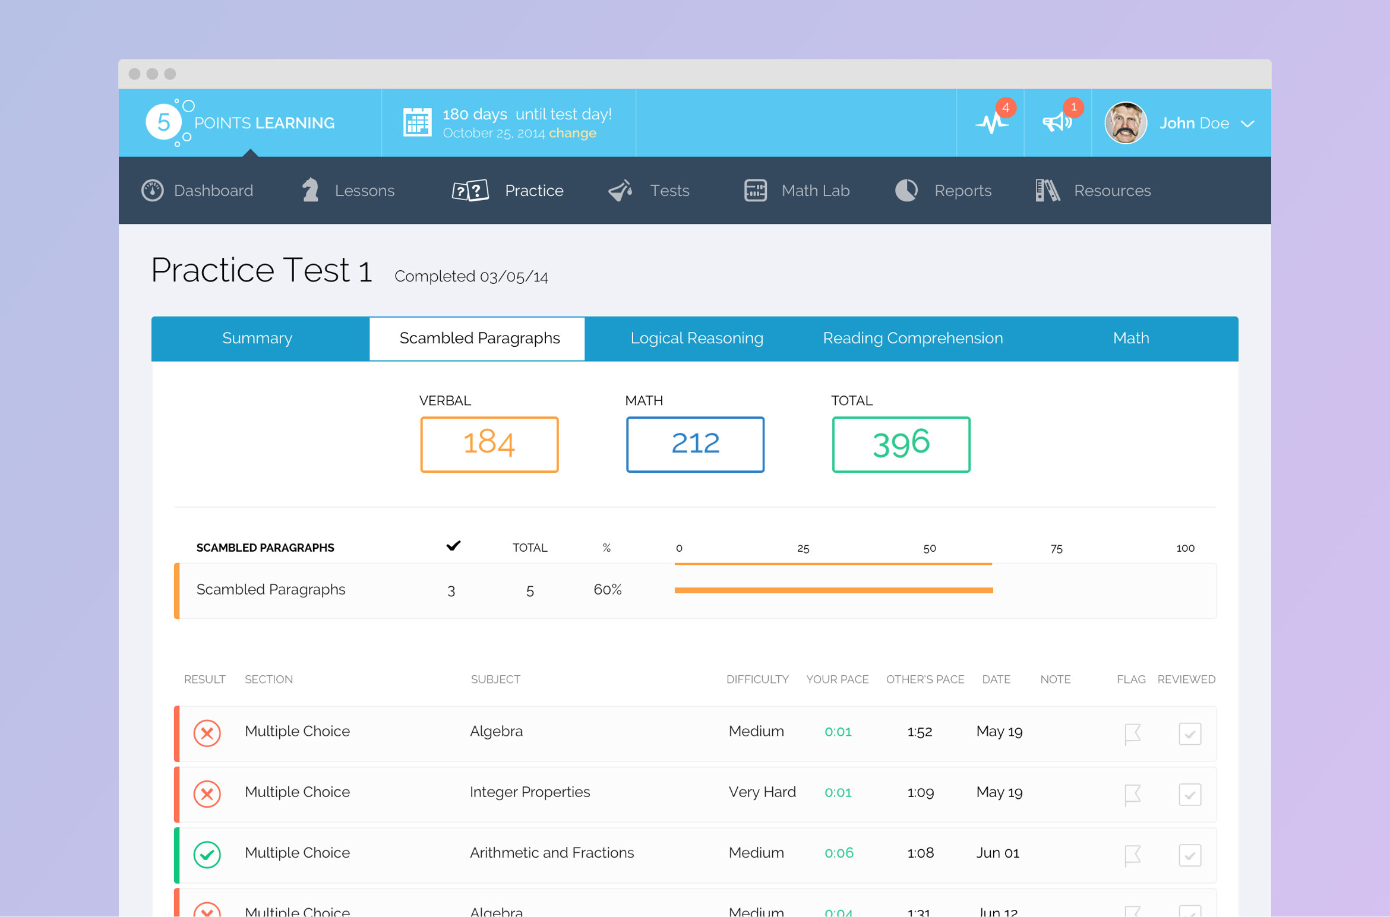This screenshot has width=1390, height=917.
Task: Open the megaphone announcements icon
Action: click(1057, 123)
